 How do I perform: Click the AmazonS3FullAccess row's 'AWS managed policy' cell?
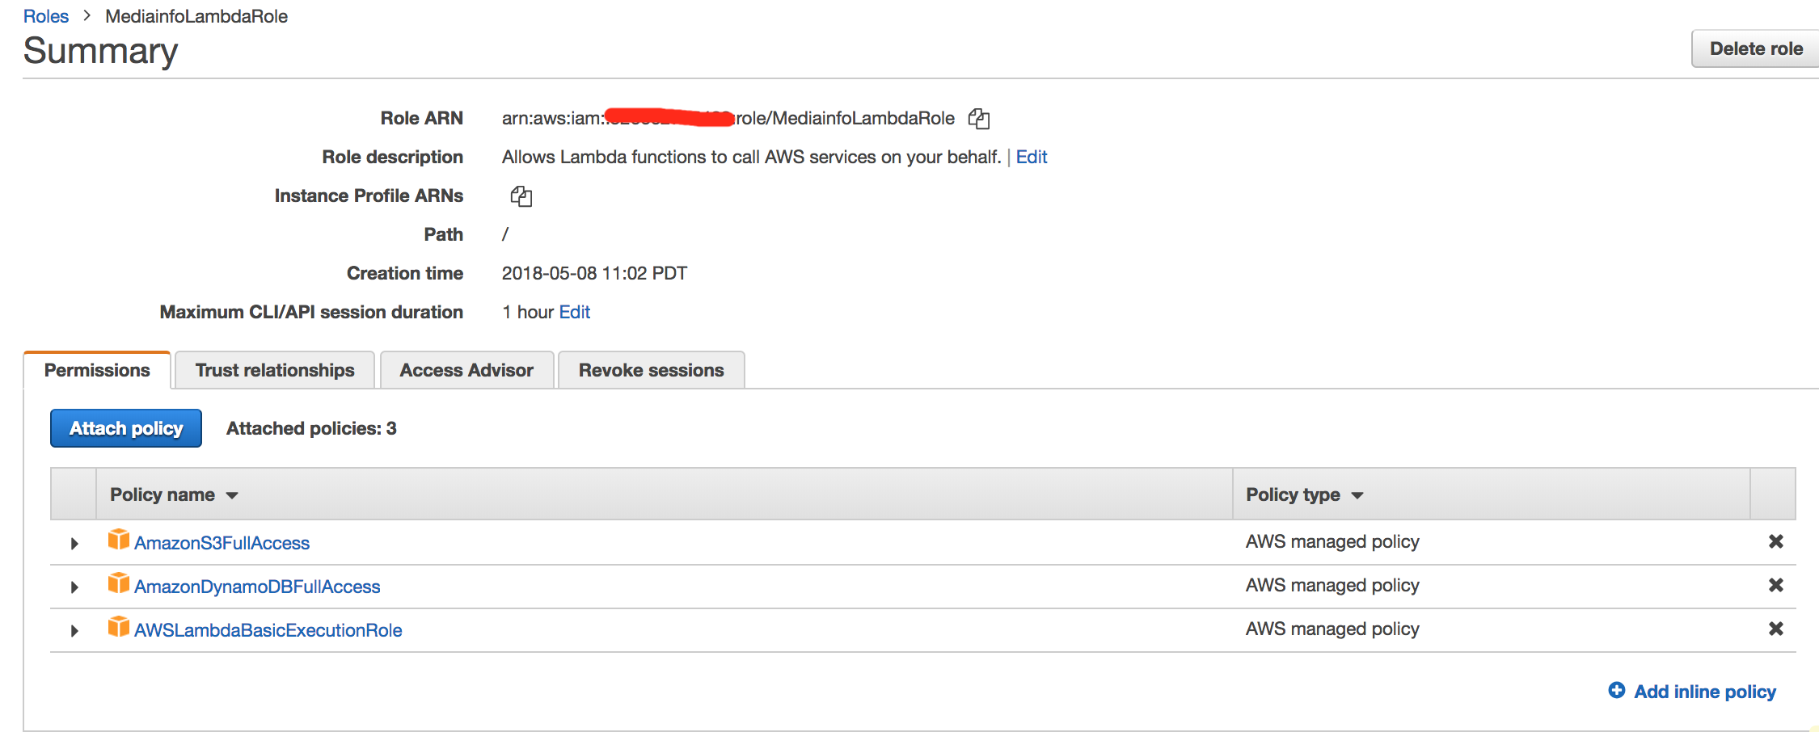(1332, 541)
